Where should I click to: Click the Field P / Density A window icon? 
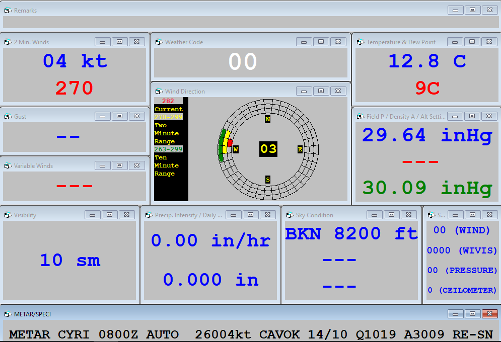click(x=361, y=117)
